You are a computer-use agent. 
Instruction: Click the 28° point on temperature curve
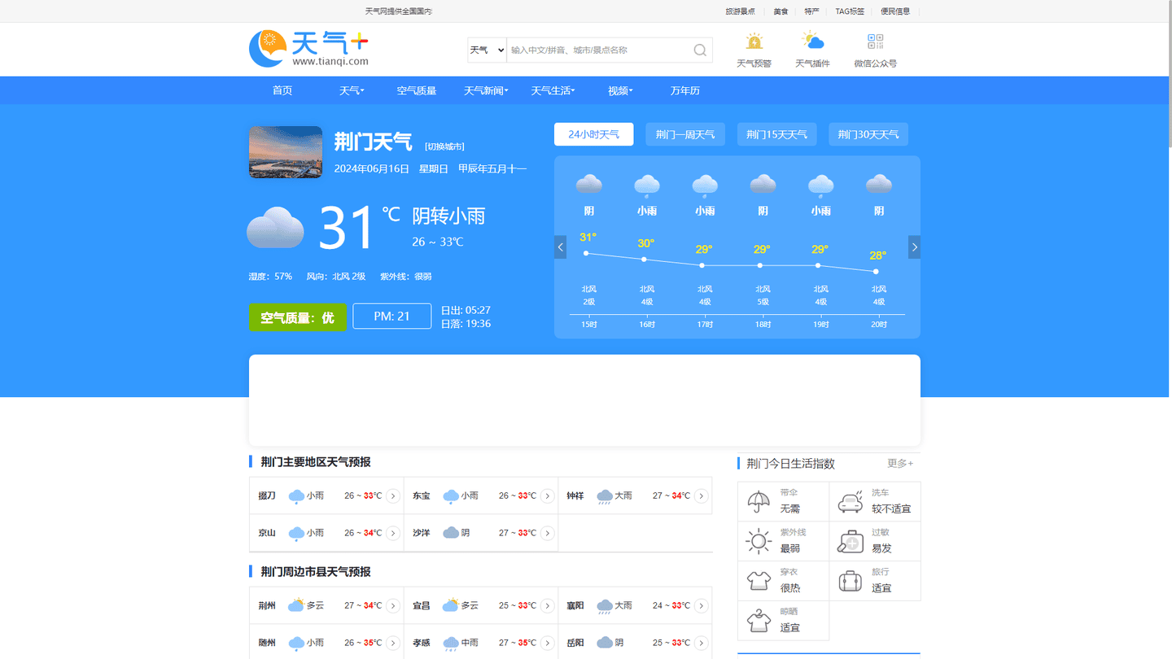point(876,271)
